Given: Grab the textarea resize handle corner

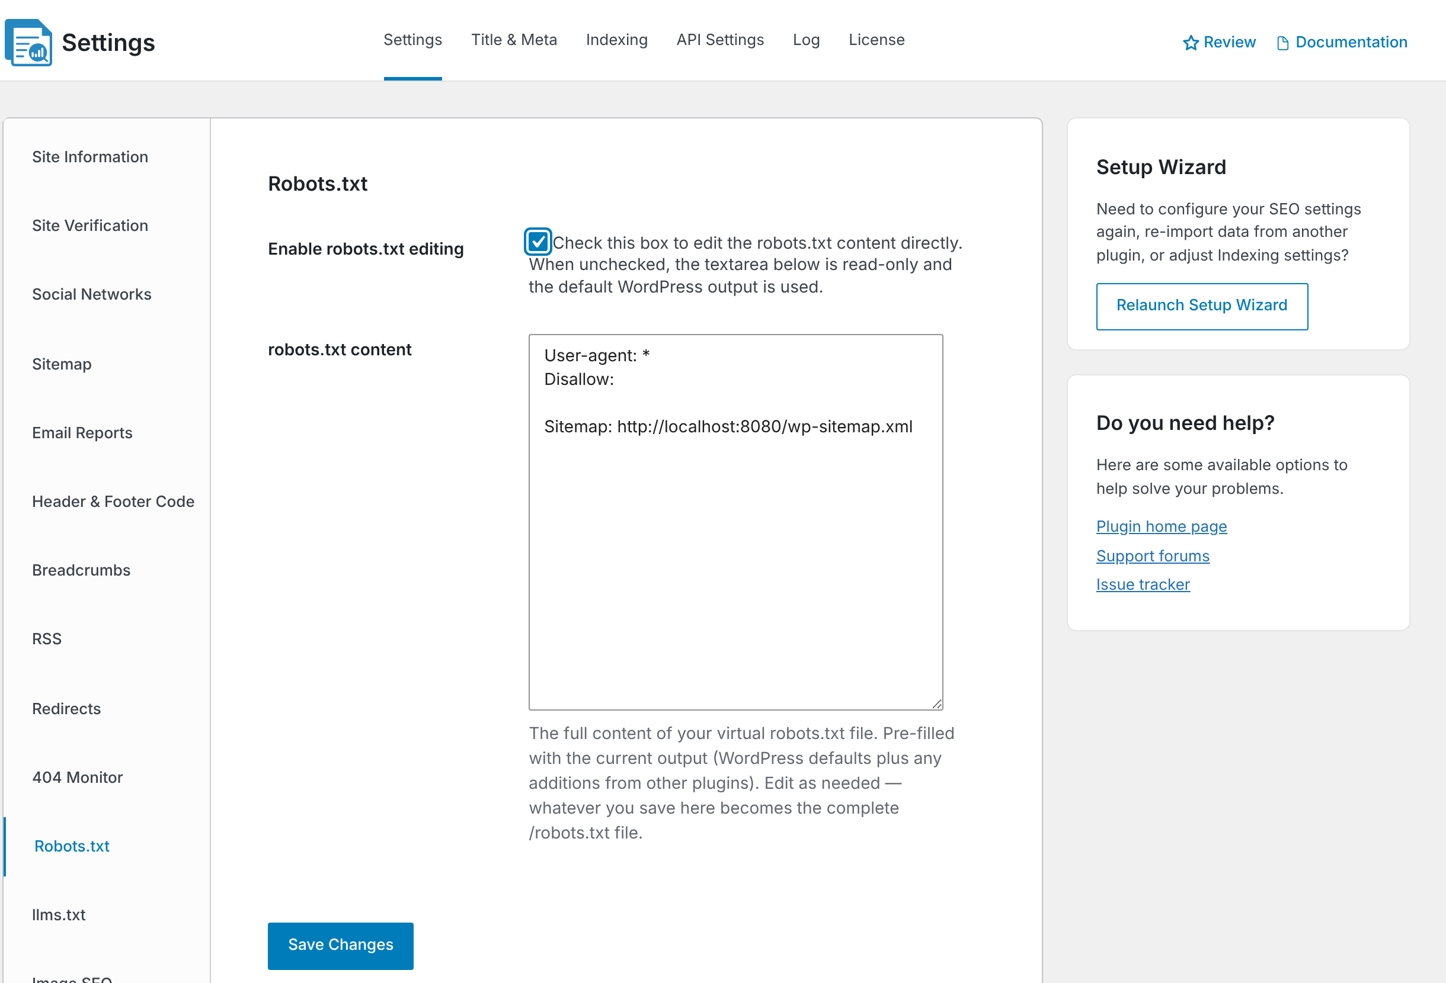Looking at the screenshot, I should [x=936, y=703].
